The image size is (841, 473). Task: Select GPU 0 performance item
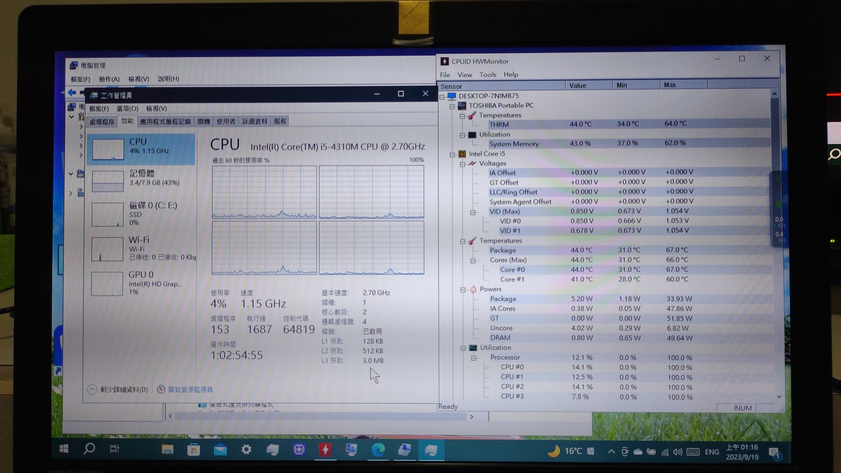pyautogui.click(x=141, y=283)
